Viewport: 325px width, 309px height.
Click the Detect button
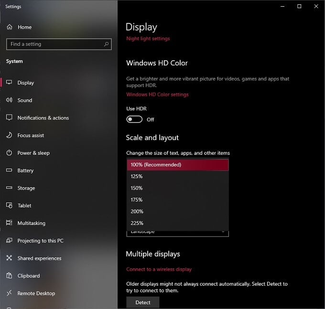(143, 302)
